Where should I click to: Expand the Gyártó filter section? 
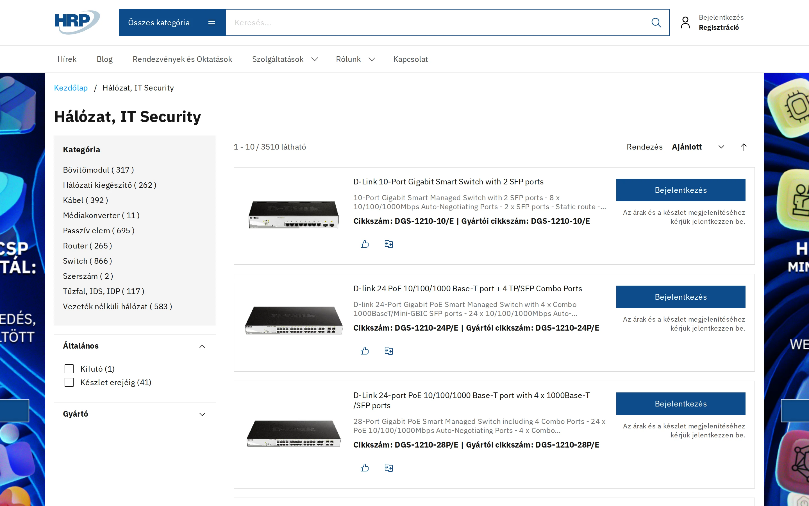coord(135,414)
